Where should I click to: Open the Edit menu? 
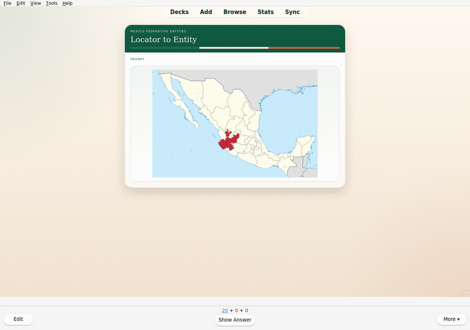pyautogui.click(x=21, y=3)
